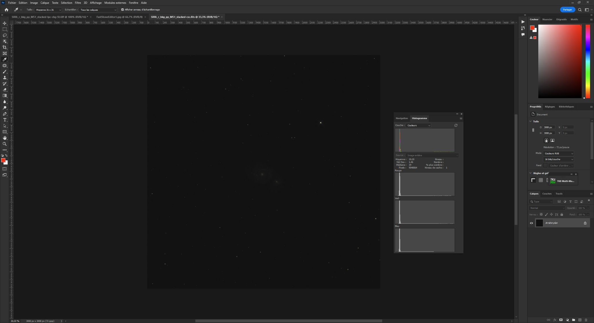
Task: Select the Brush tool
Action: pyautogui.click(x=5, y=72)
